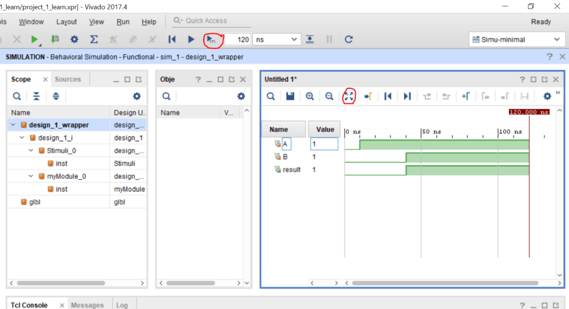The width and height of the screenshot is (569, 309).
Task: Click waveform horizontal scrollbar
Action: click(445, 283)
